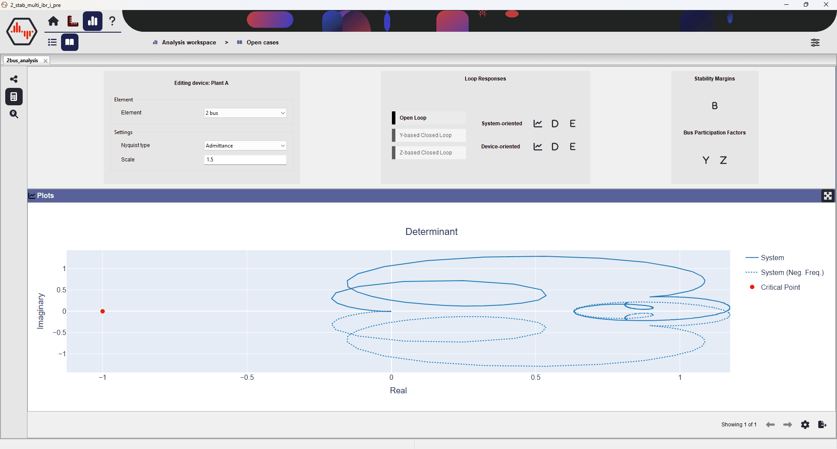Click the calculator icon in left sidebar
837x449 pixels.
pos(14,97)
